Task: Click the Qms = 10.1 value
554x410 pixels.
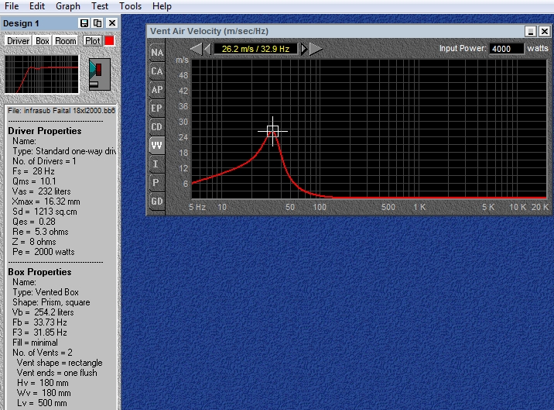Action: coord(34,181)
